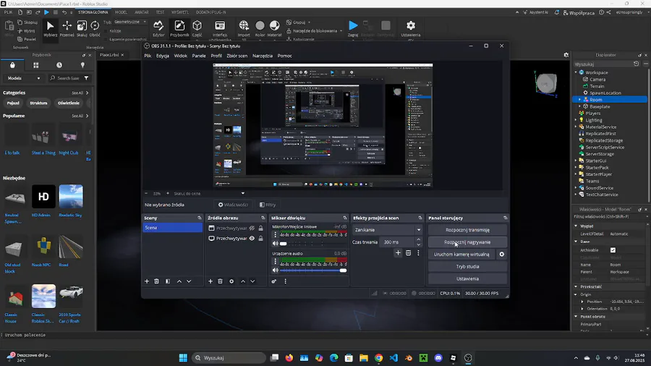Show the hidden first Przechwytywanie source

pos(252,229)
